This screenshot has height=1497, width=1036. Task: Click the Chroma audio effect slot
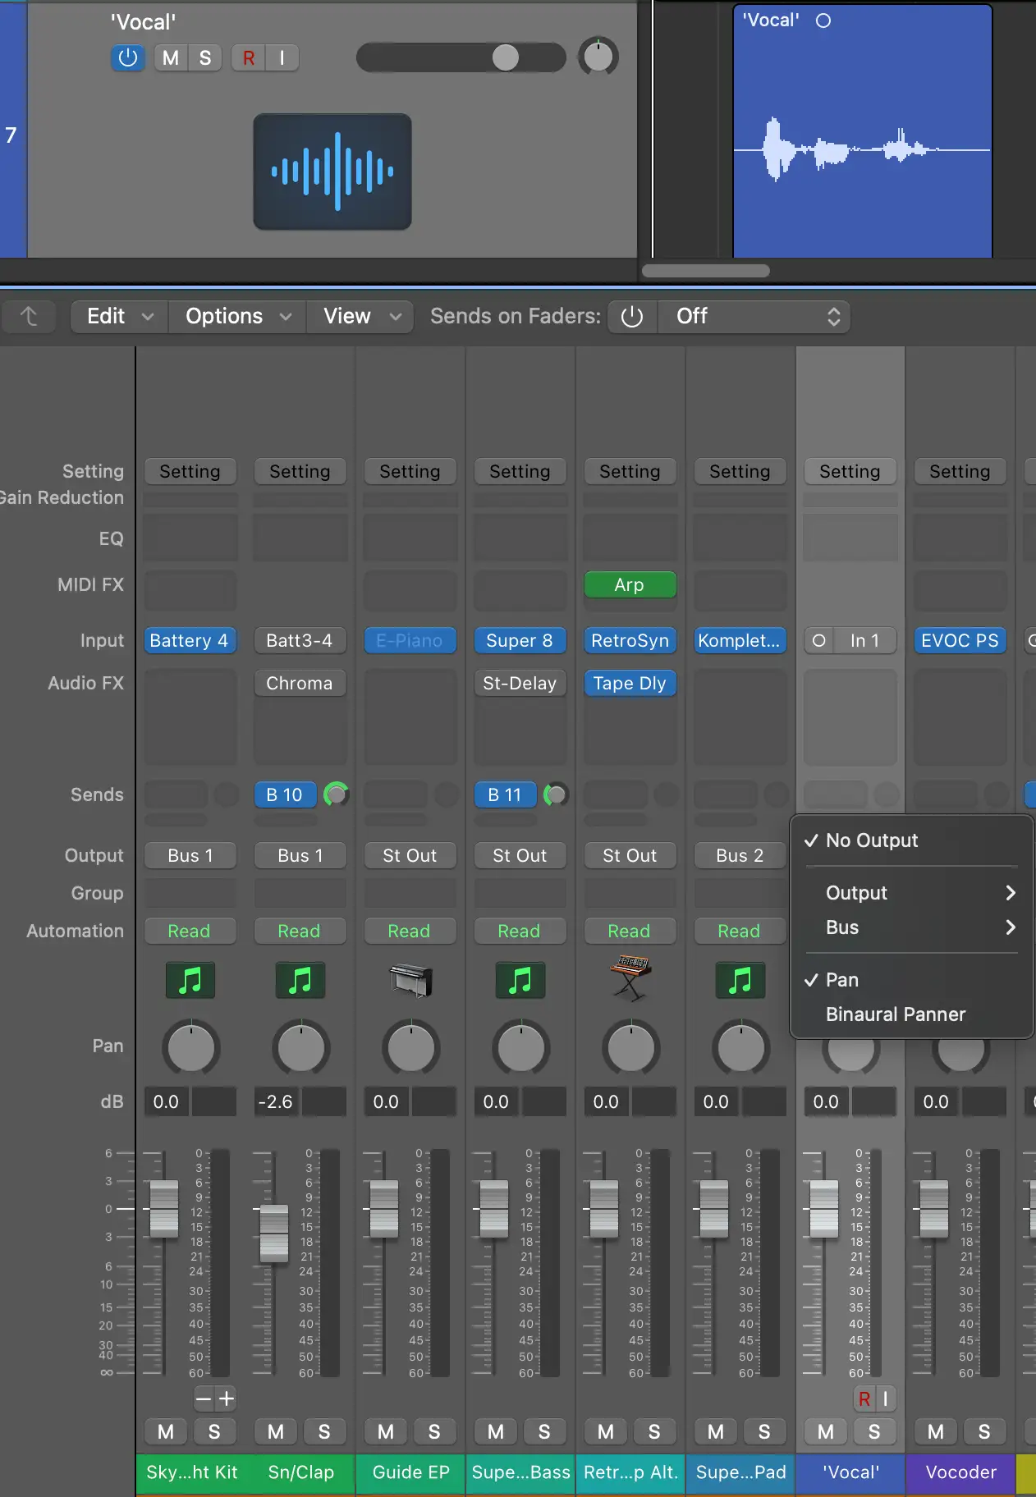point(300,683)
